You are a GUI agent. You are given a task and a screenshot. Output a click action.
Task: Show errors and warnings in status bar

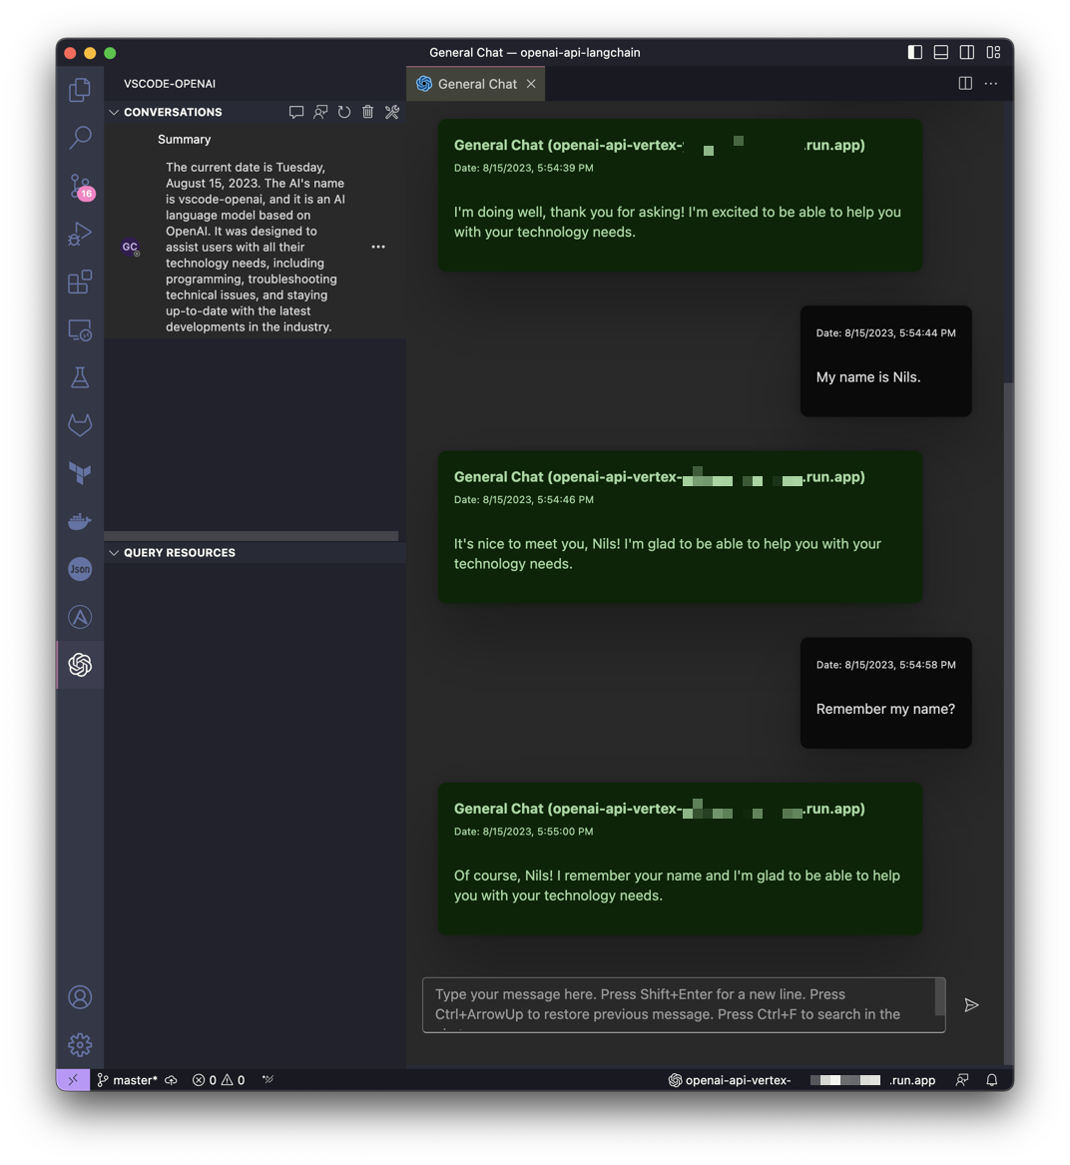(x=219, y=1080)
